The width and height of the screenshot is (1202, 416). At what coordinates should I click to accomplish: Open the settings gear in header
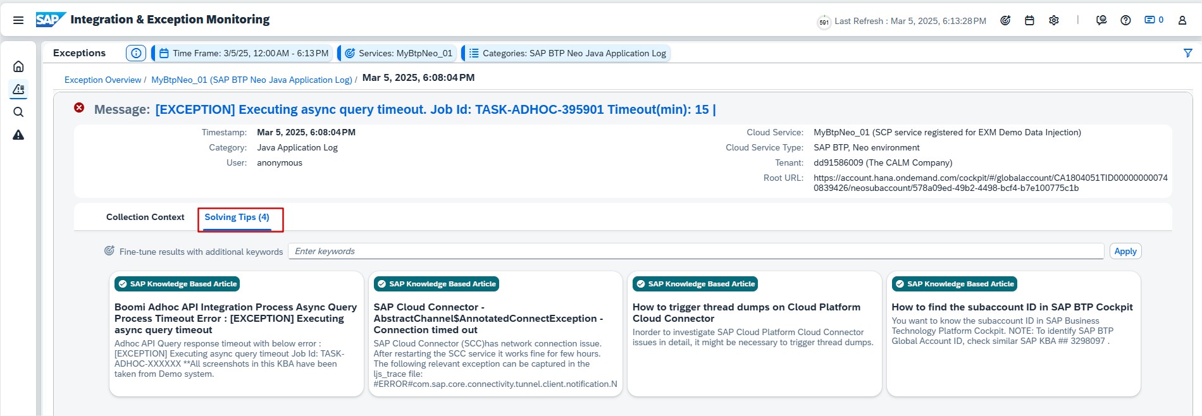(1053, 20)
